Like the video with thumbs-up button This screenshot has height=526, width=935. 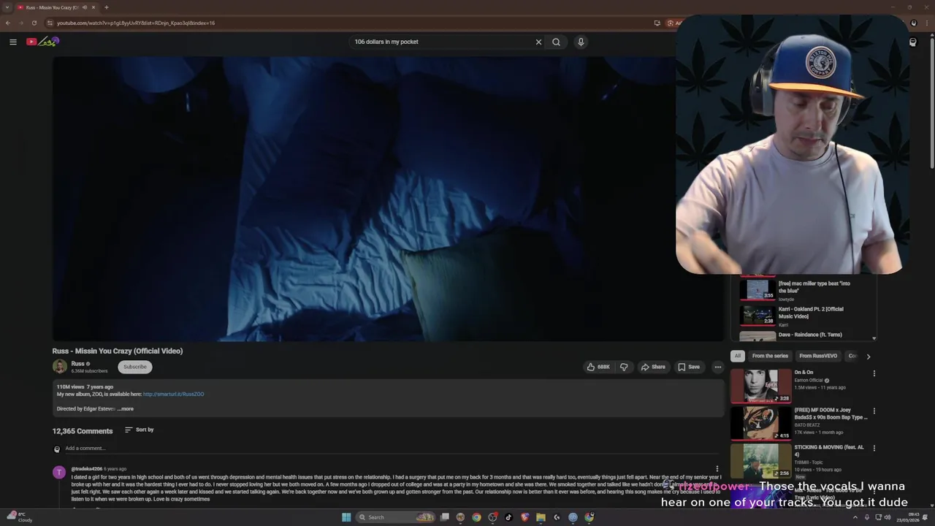(598, 367)
